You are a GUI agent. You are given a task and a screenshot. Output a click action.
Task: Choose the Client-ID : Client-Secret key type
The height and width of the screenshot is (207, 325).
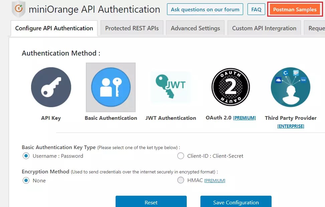[181, 155]
